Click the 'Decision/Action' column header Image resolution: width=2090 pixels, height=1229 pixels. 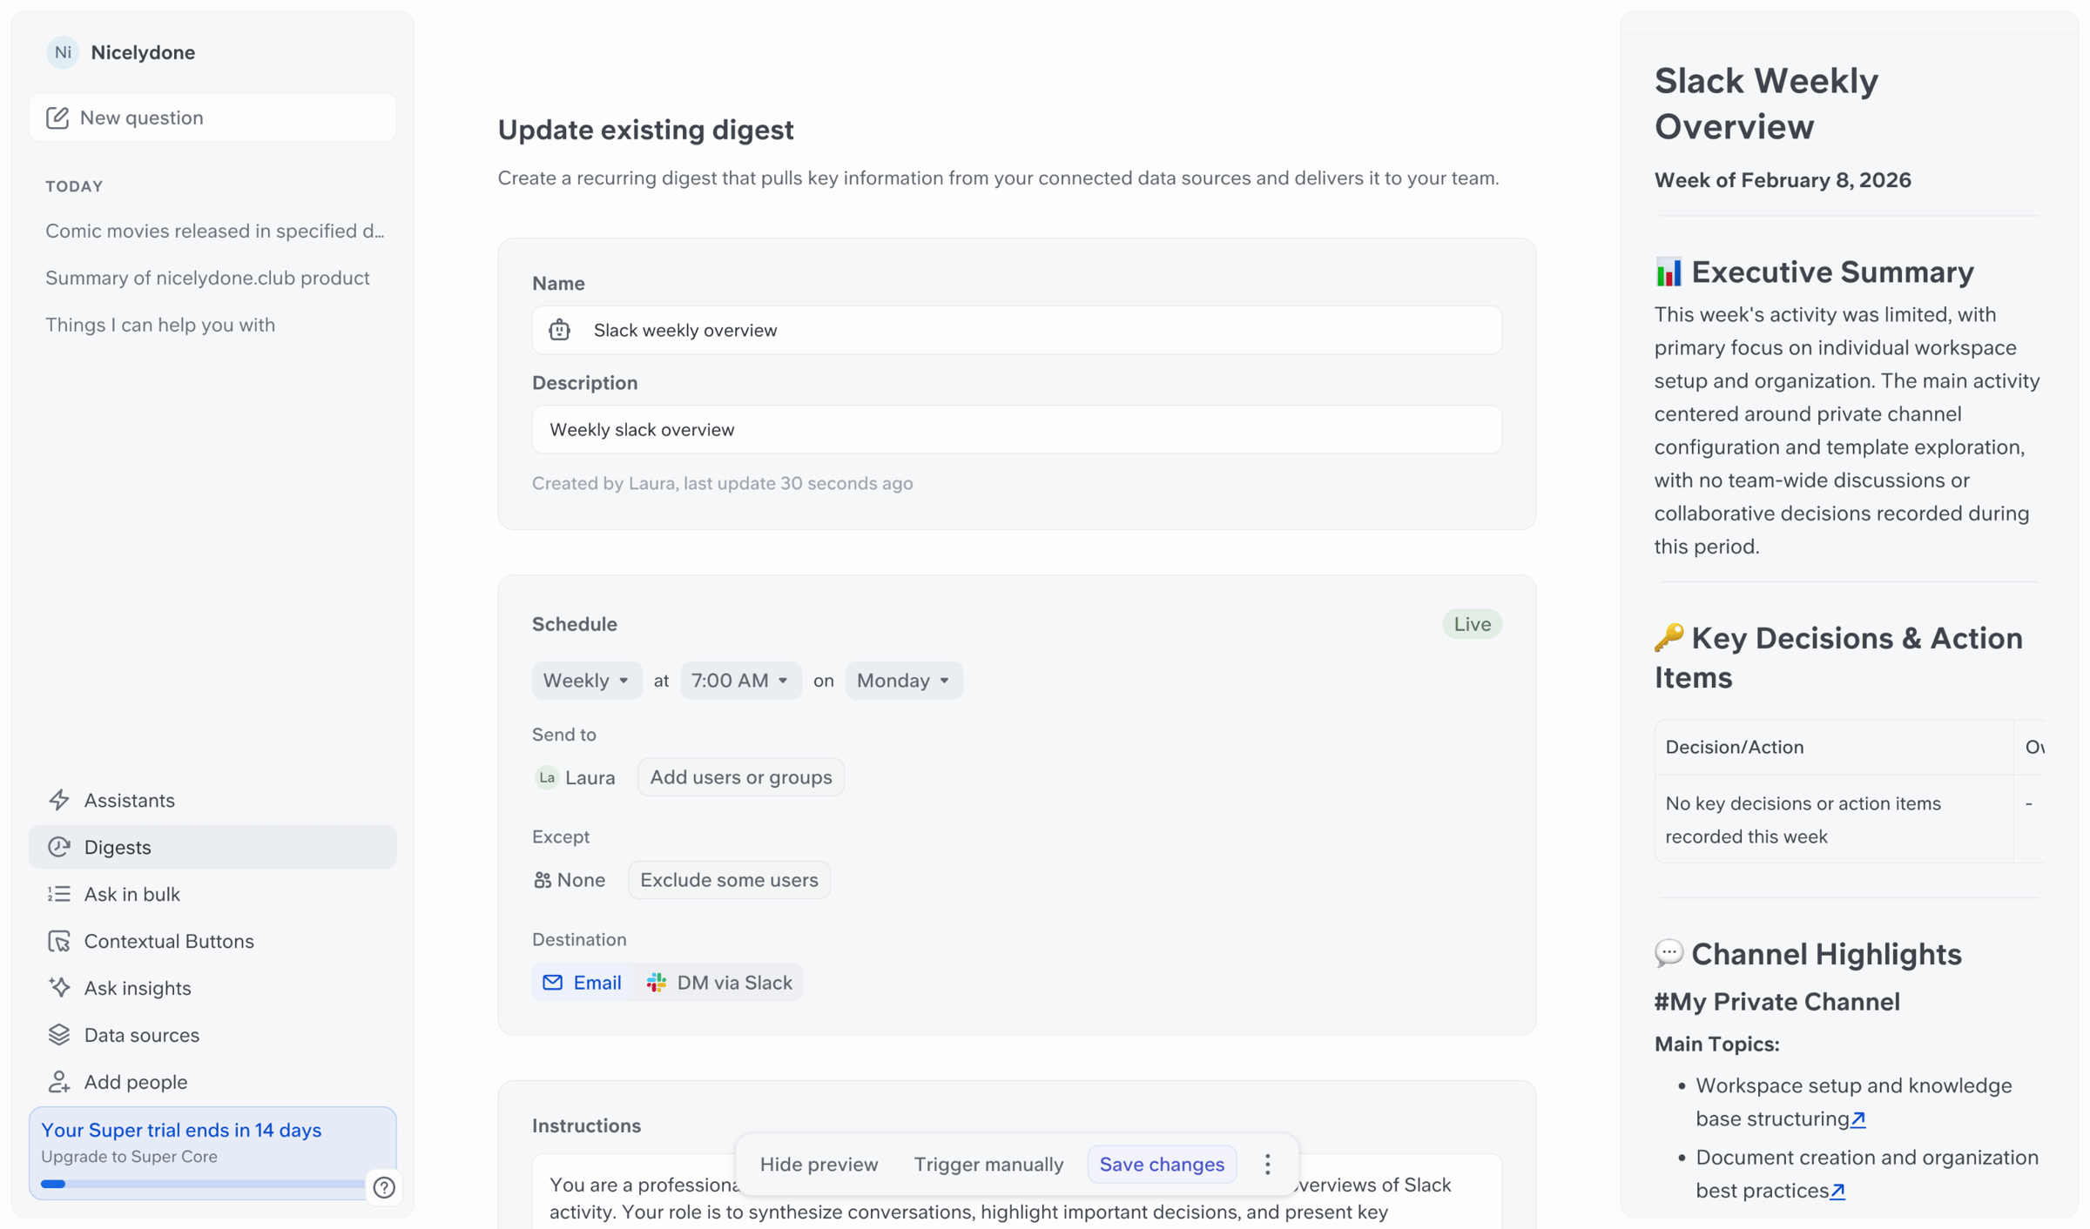point(1835,748)
